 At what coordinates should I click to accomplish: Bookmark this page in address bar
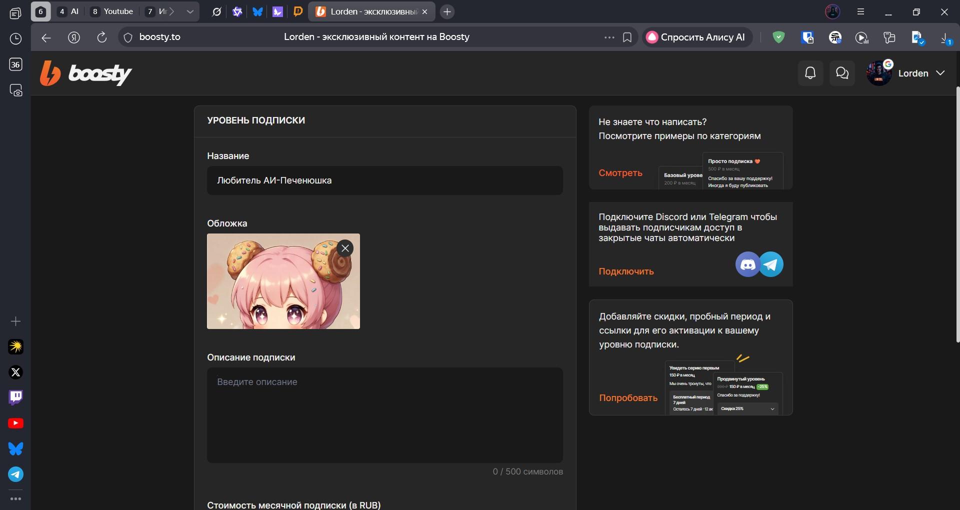[x=627, y=37]
